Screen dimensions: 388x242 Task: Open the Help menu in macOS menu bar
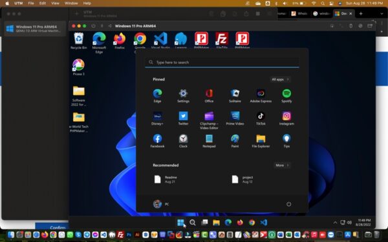click(x=87, y=3)
